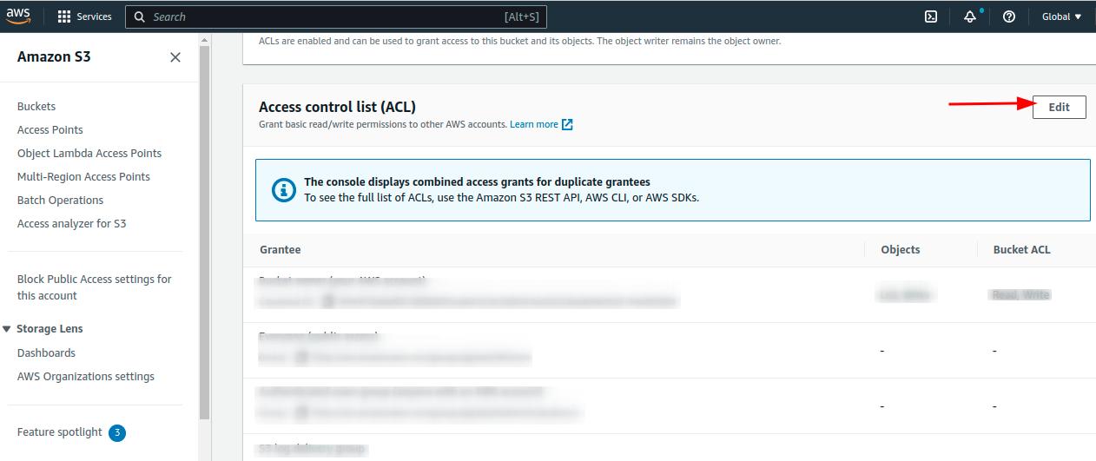Open Access analyzer for S3
The image size is (1096, 461).
(71, 223)
